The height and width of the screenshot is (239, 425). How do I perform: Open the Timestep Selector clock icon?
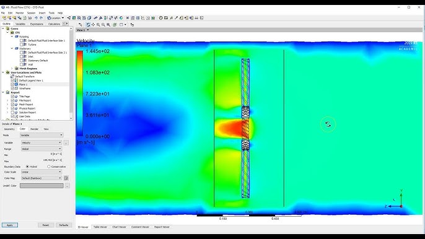(160, 18)
